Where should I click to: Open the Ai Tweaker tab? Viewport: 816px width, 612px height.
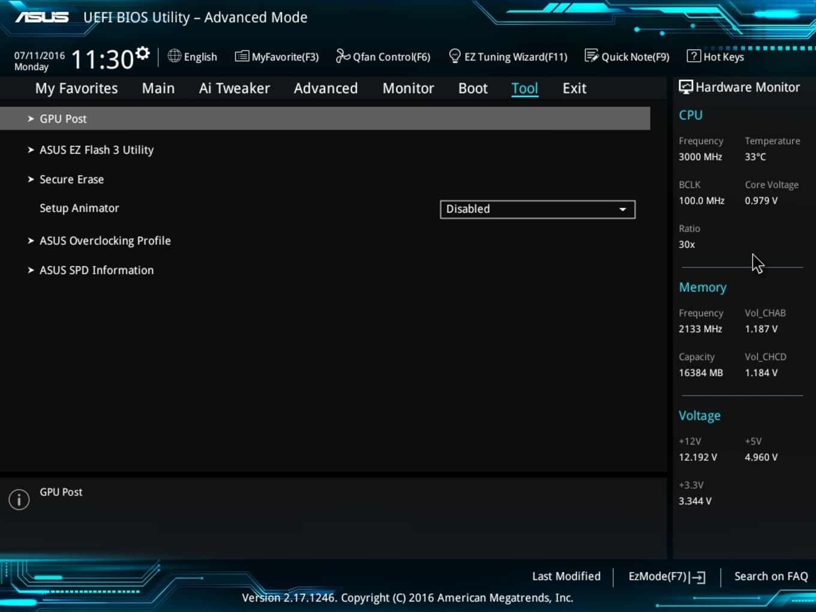coord(235,88)
